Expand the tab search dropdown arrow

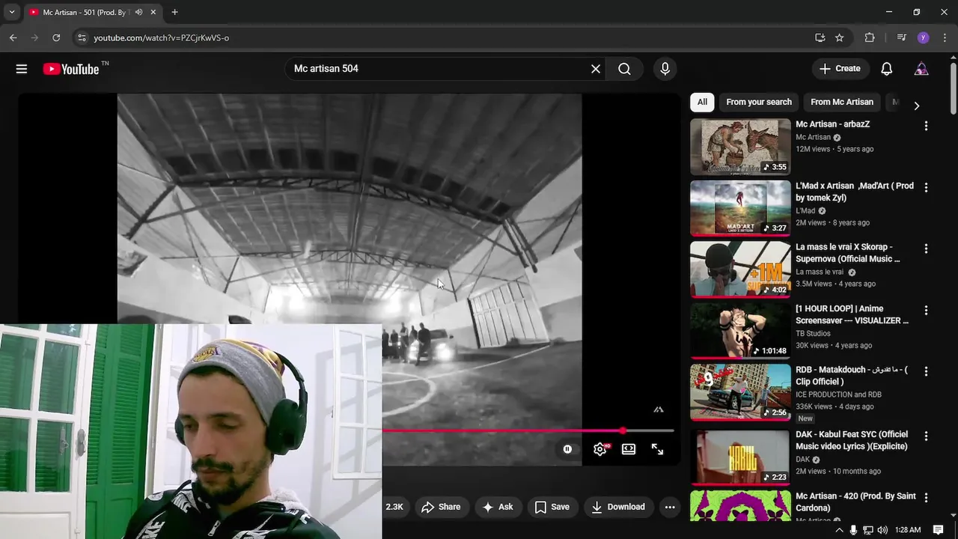pos(11,12)
